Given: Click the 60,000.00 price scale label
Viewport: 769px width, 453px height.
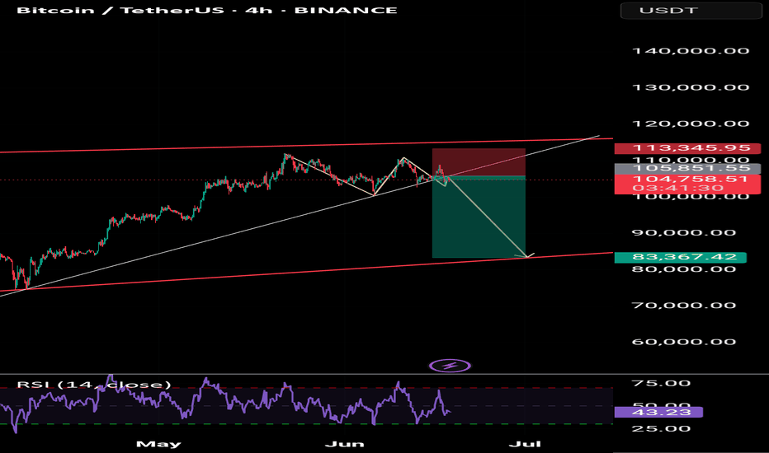Looking at the screenshot, I should (x=684, y=342).
